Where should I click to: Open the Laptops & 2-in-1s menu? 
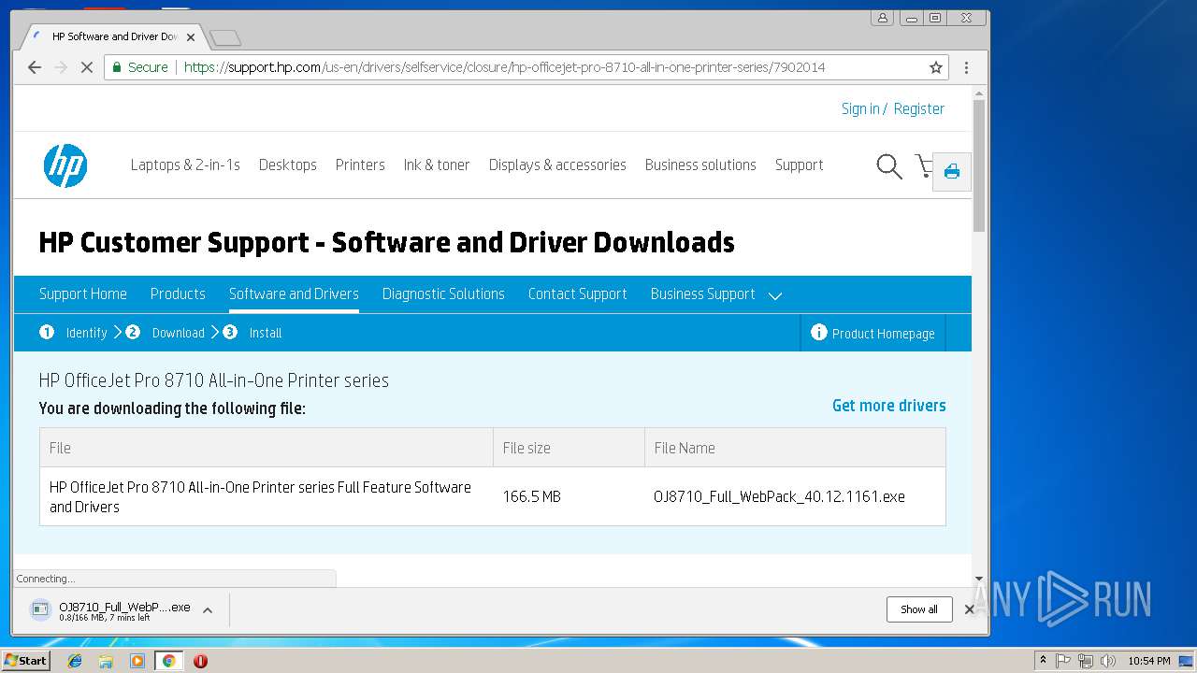(x=185, y=165)
